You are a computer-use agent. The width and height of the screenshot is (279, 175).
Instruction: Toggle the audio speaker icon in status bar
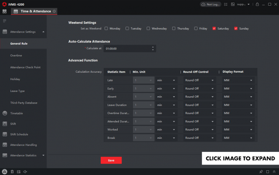[25, 172]
